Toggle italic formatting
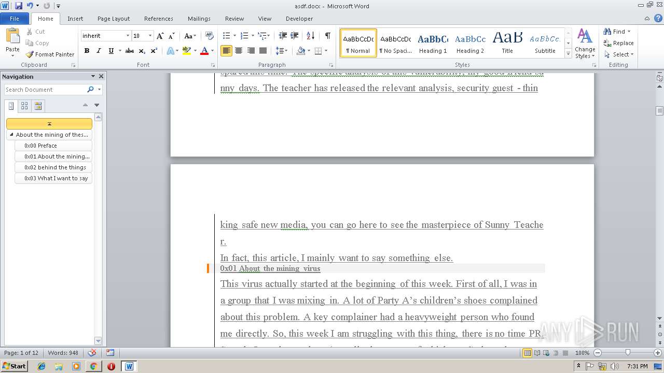 click(99, 51)
